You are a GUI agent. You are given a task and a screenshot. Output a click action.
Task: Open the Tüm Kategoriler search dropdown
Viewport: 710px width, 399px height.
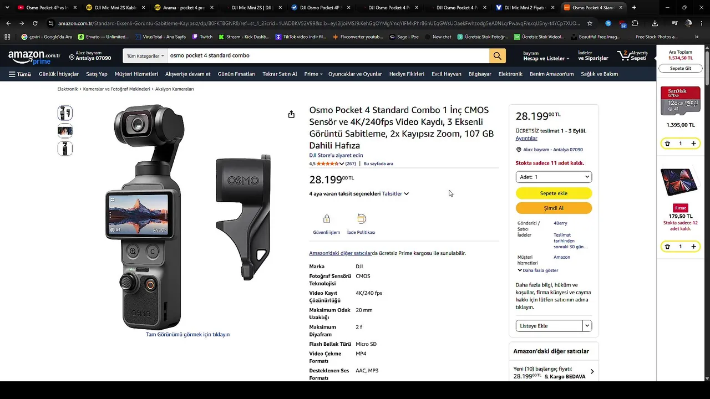click(146, 56)
